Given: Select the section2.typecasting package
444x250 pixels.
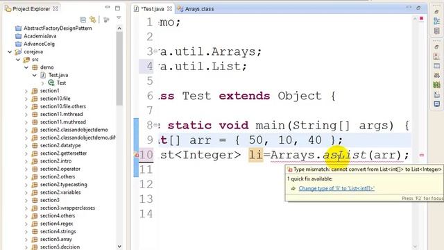Looking at the screenshot, I should tap(63, 185).
